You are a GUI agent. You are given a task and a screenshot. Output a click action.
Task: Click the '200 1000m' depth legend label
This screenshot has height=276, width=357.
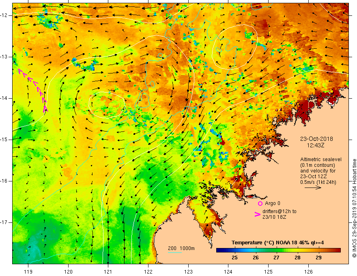181,248
